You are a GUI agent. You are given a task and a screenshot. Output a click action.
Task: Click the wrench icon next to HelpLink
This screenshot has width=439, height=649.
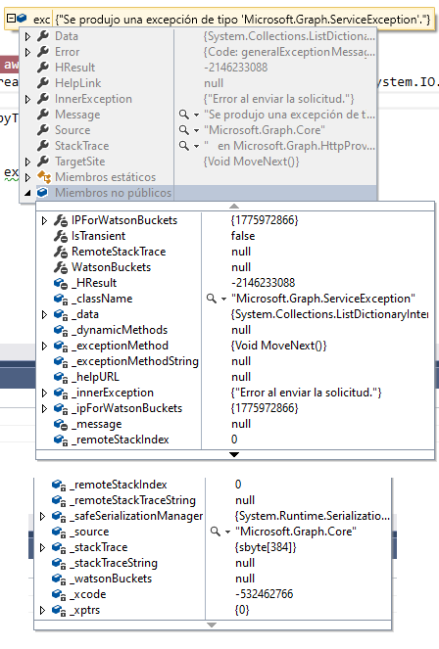click(43, 83)
